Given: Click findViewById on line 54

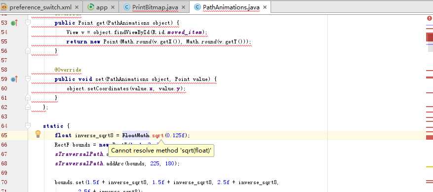Looking at the screenshot, I should (132, 32).
